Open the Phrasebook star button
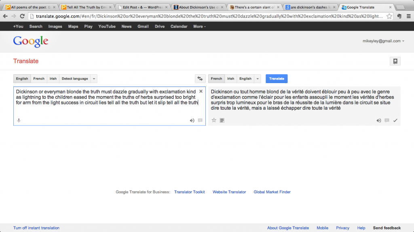The height and width of the screenshot is (232, 414). (395, 61)
